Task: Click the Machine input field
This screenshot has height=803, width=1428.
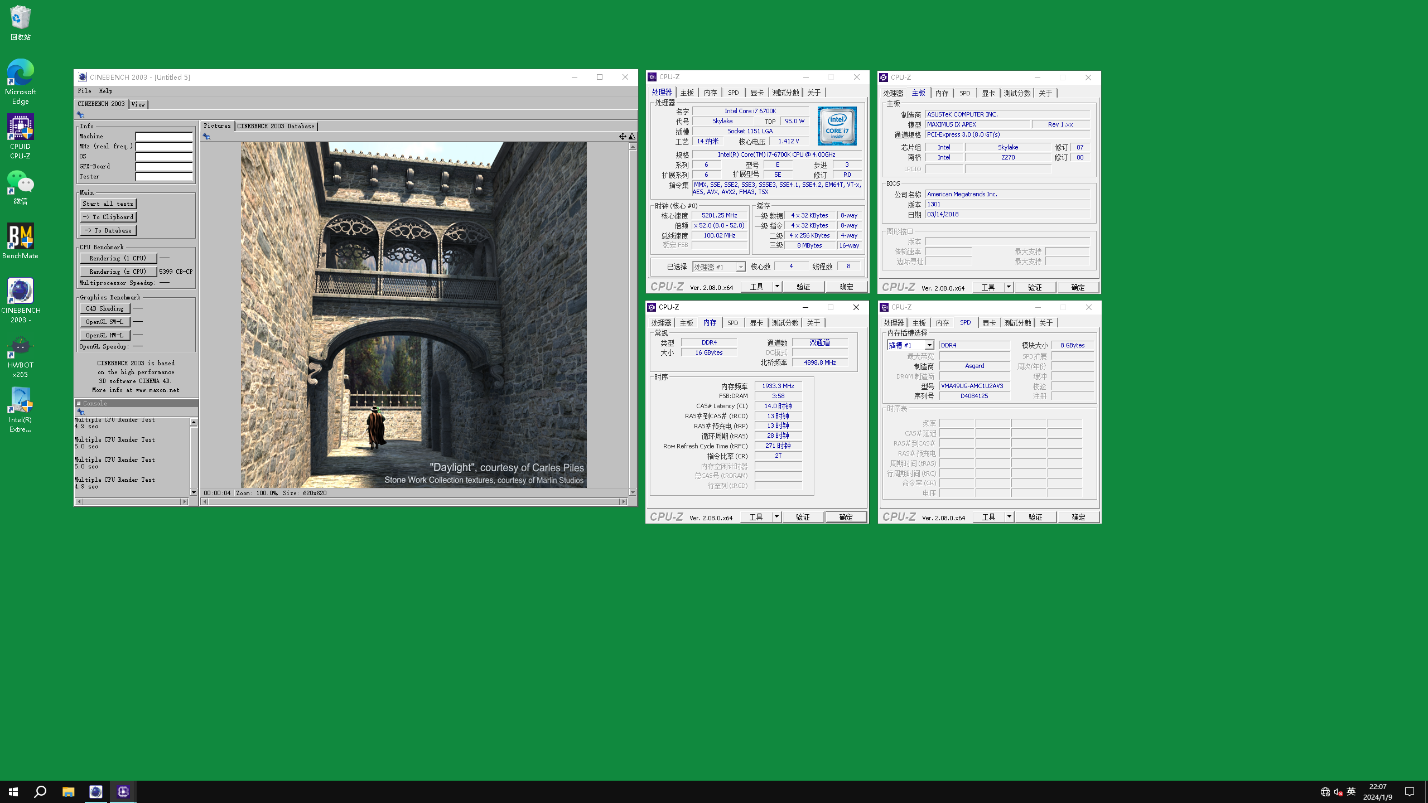Action: (164, 136)
